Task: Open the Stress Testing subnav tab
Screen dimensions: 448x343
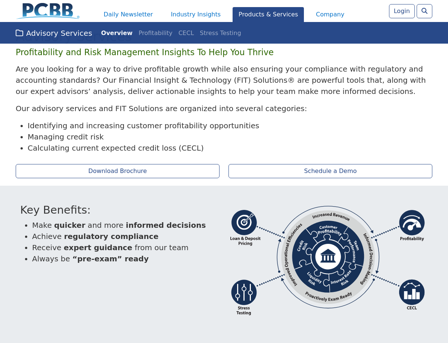Action: tap(220, 33)
